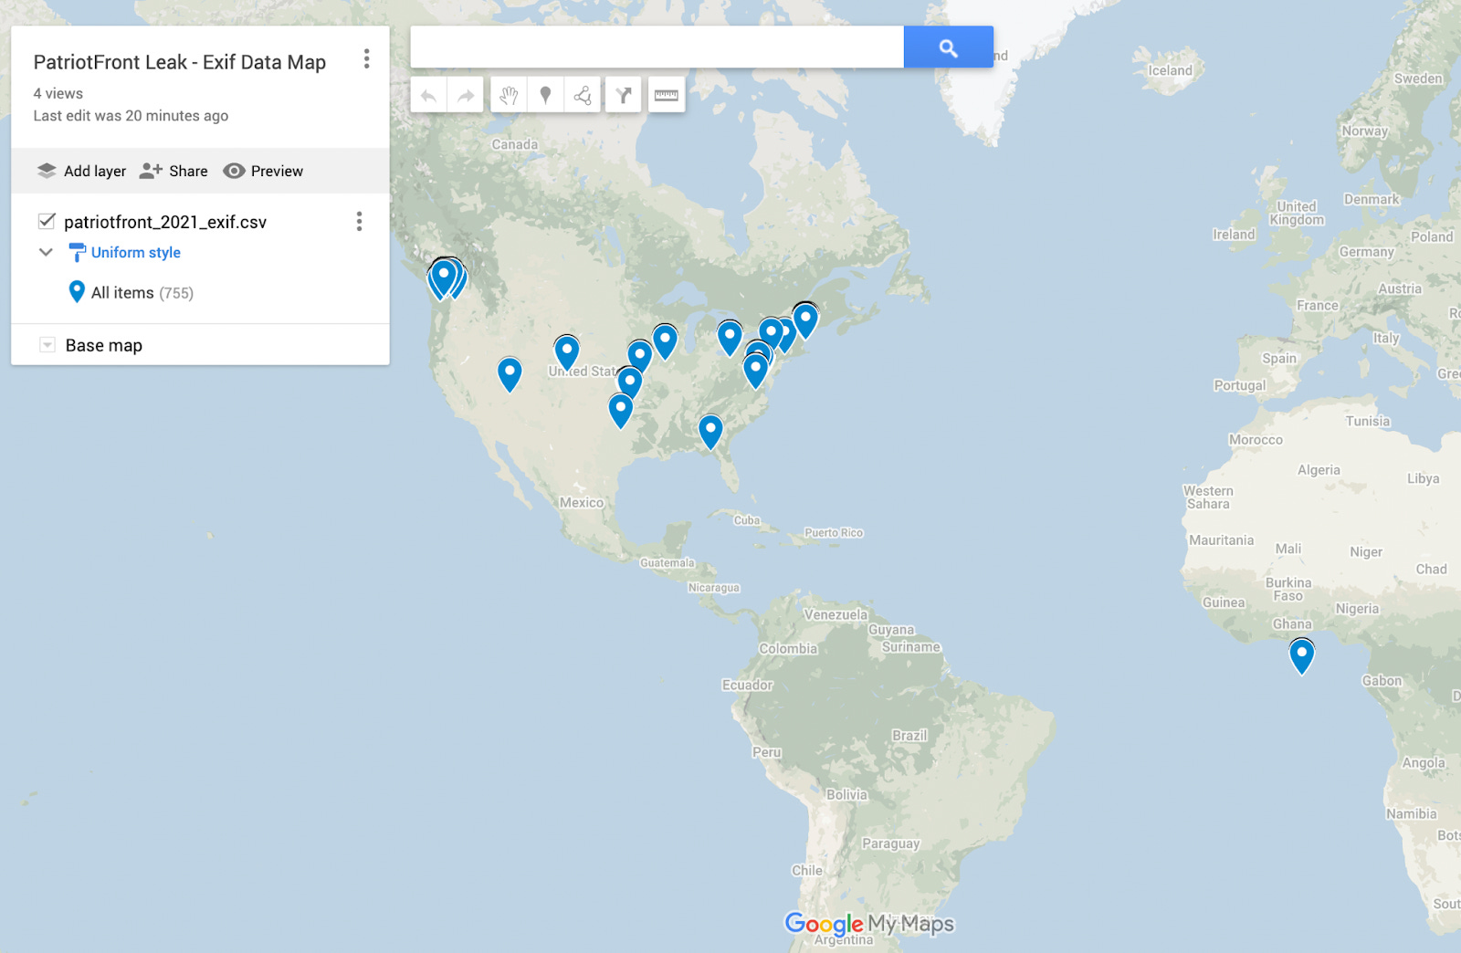Click the blue search magnifier button
This screenshot has width=1461, height=953.
click(x=948, y=47)
